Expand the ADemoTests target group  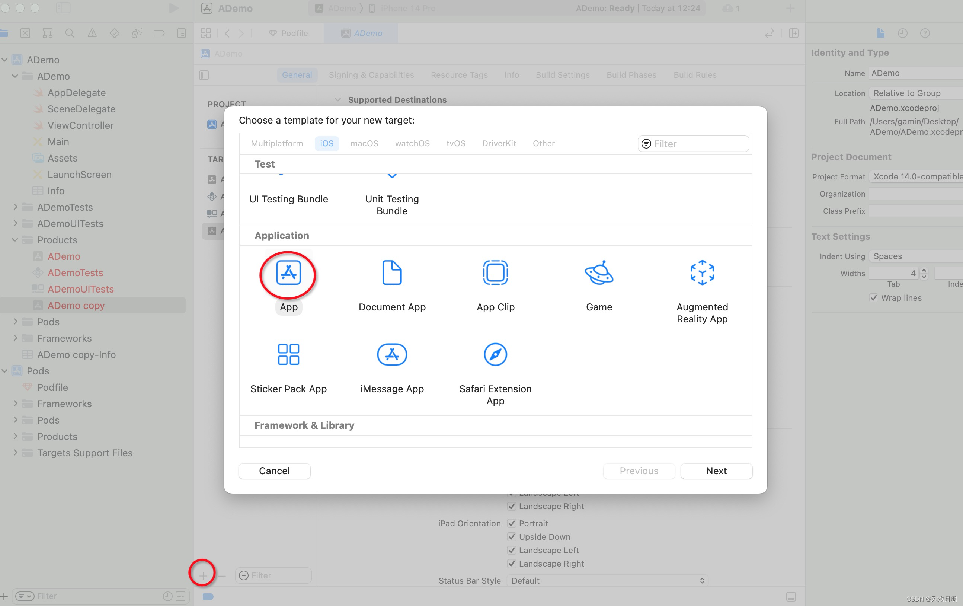(x=15, y=207)
